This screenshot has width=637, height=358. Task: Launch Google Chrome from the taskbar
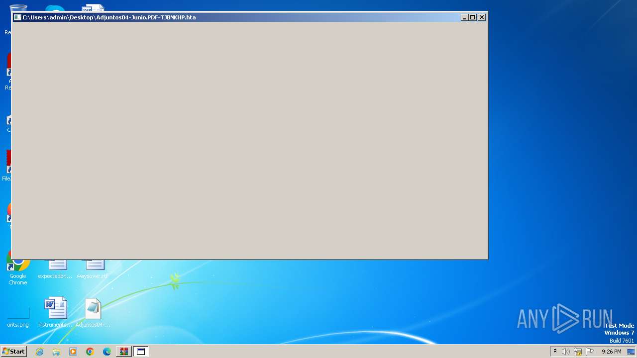coord(90,352)
